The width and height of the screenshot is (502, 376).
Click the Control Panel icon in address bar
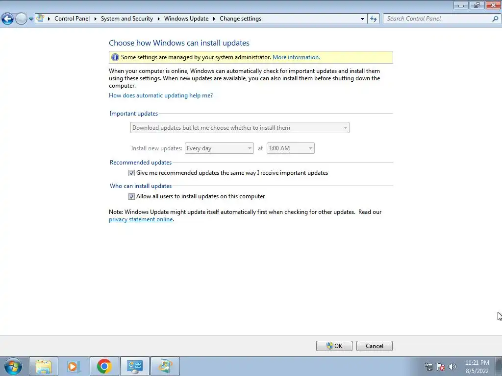tap(40, 19)
